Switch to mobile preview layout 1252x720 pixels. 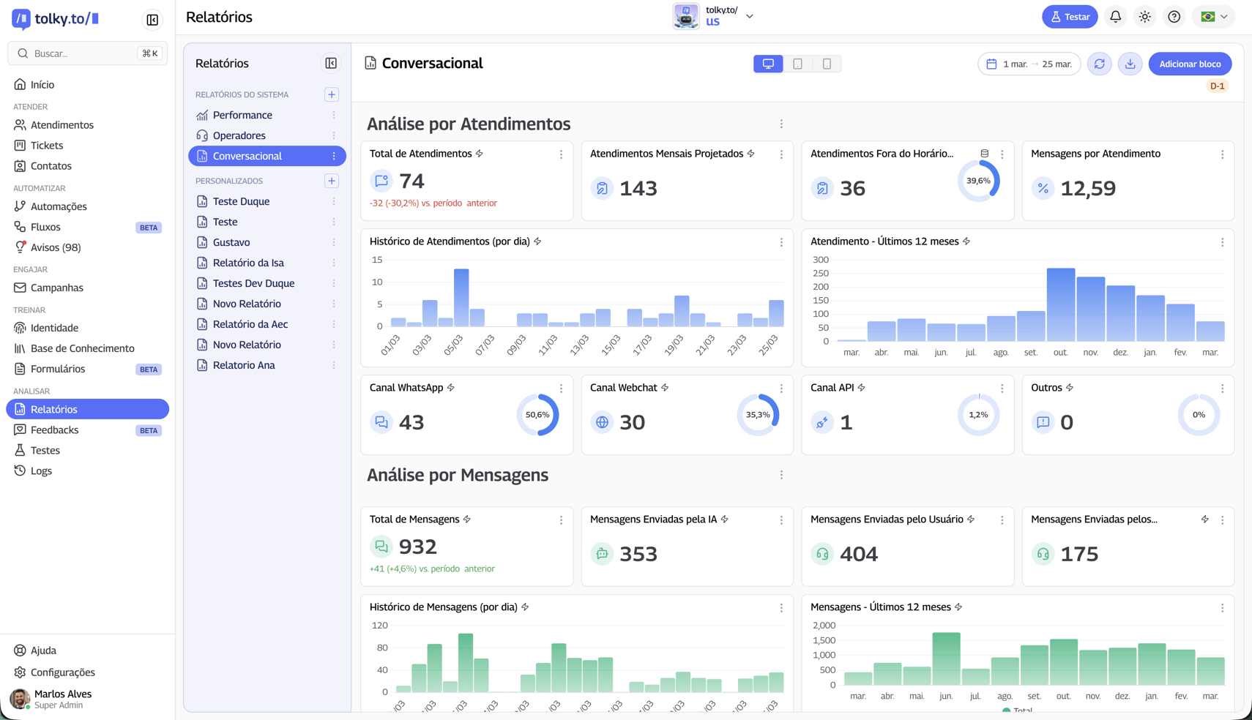(827, 64)
